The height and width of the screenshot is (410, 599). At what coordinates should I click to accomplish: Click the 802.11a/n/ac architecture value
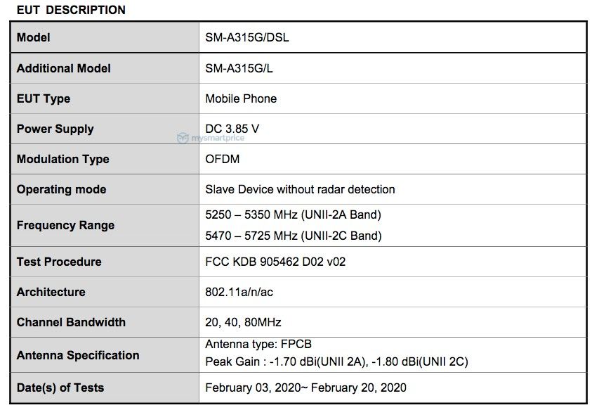point(239,292)
